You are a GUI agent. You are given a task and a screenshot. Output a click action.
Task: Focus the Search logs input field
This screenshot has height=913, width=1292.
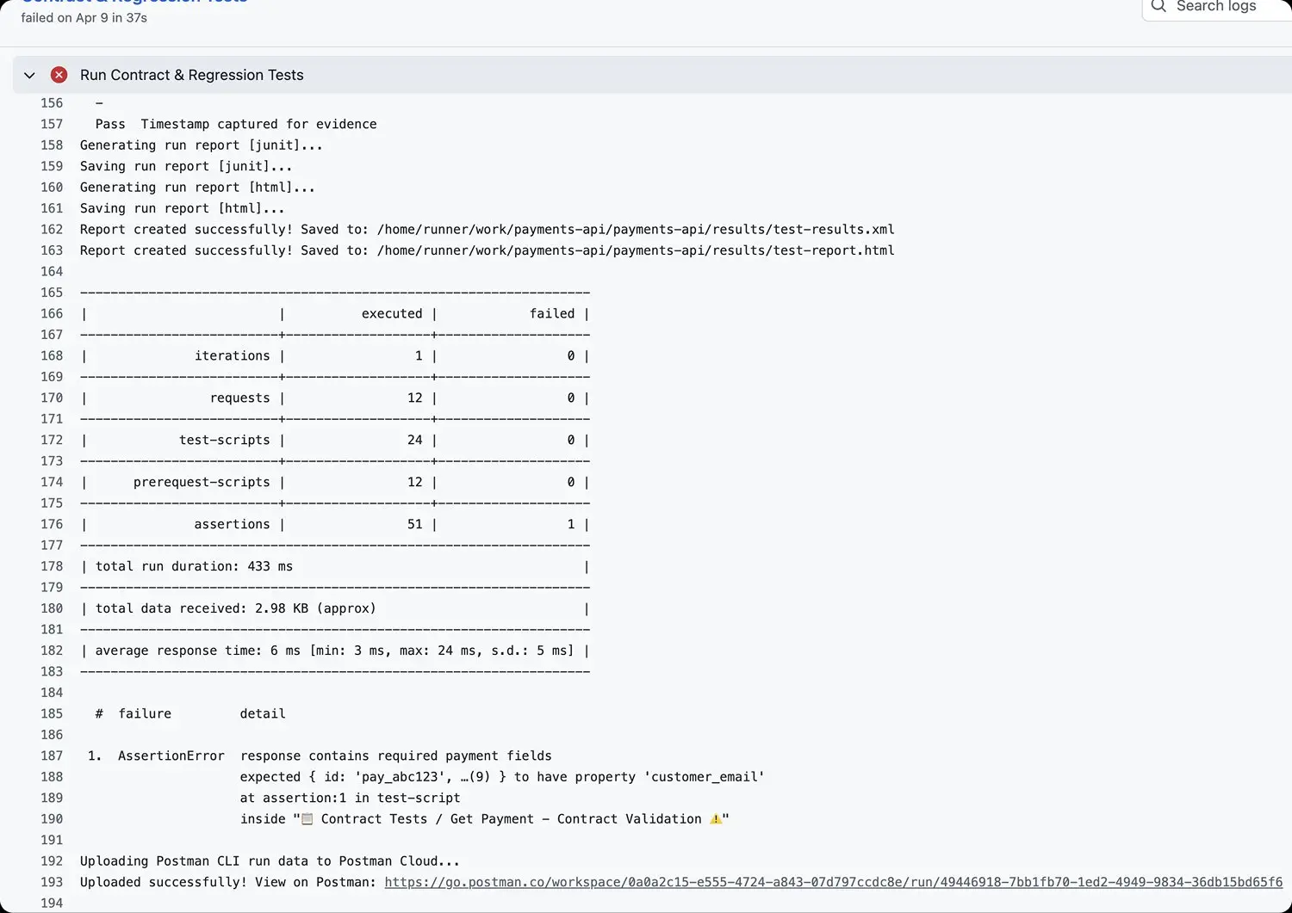coord(1217,7)
